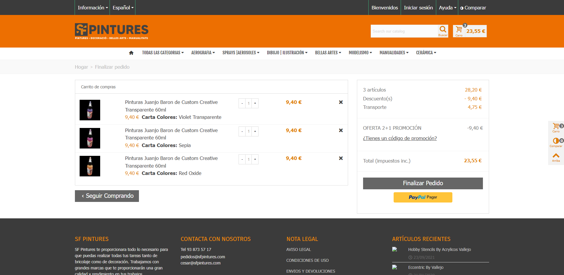This screenshot has height=275, width=564.
Task: Increase quantity of Red Oxide item
Action: coord(255,159)
